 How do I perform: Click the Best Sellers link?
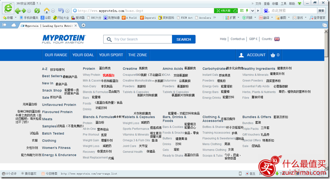pos(52,76)
